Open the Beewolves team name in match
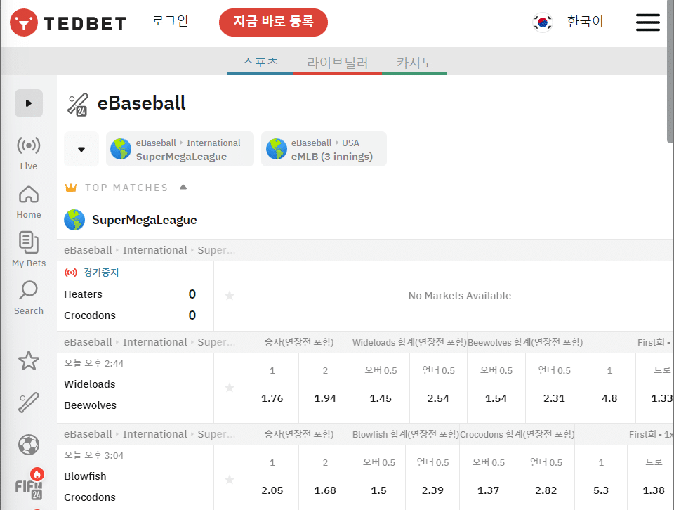The width and height of the screenshot is (674, 510). (x=91, y=405)
